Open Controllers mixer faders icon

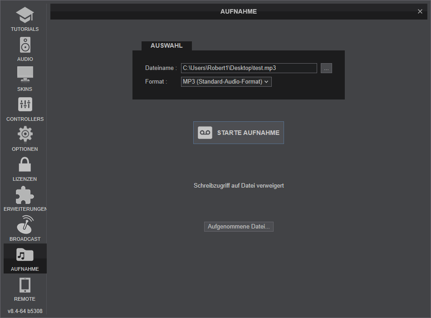25,104
